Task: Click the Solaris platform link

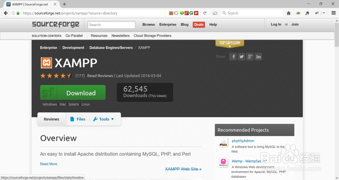Action: coord(74,104)
